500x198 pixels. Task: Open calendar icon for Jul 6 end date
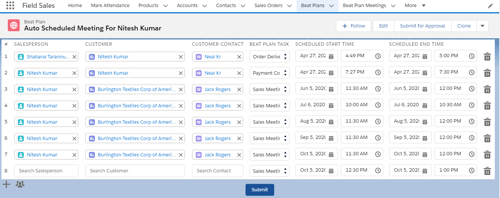425,105
